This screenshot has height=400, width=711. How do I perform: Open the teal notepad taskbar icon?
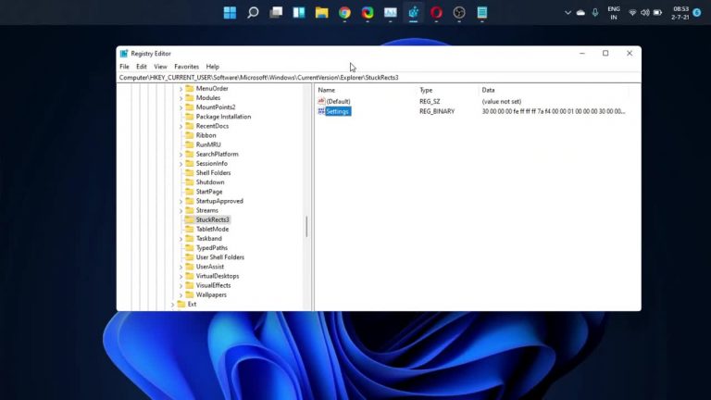click(x=482, y=13)
